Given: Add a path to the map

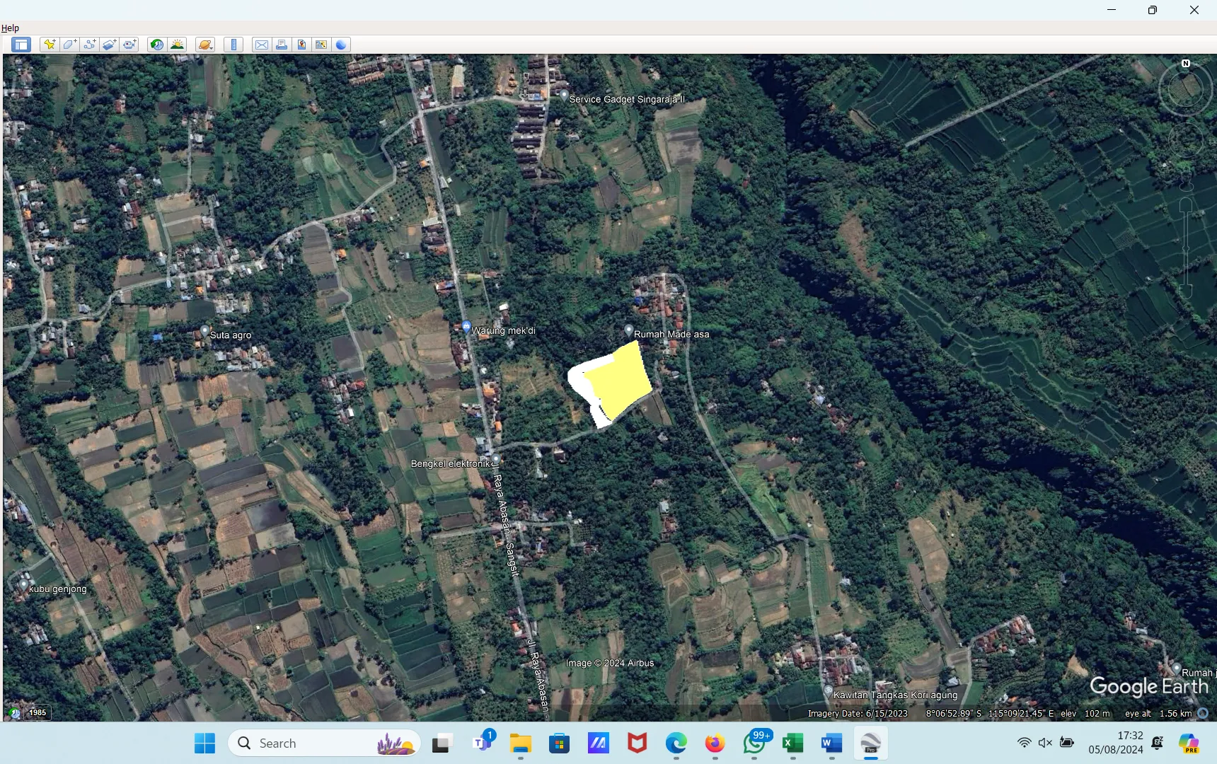Looking at the screenshot, I should coord(89,45).
